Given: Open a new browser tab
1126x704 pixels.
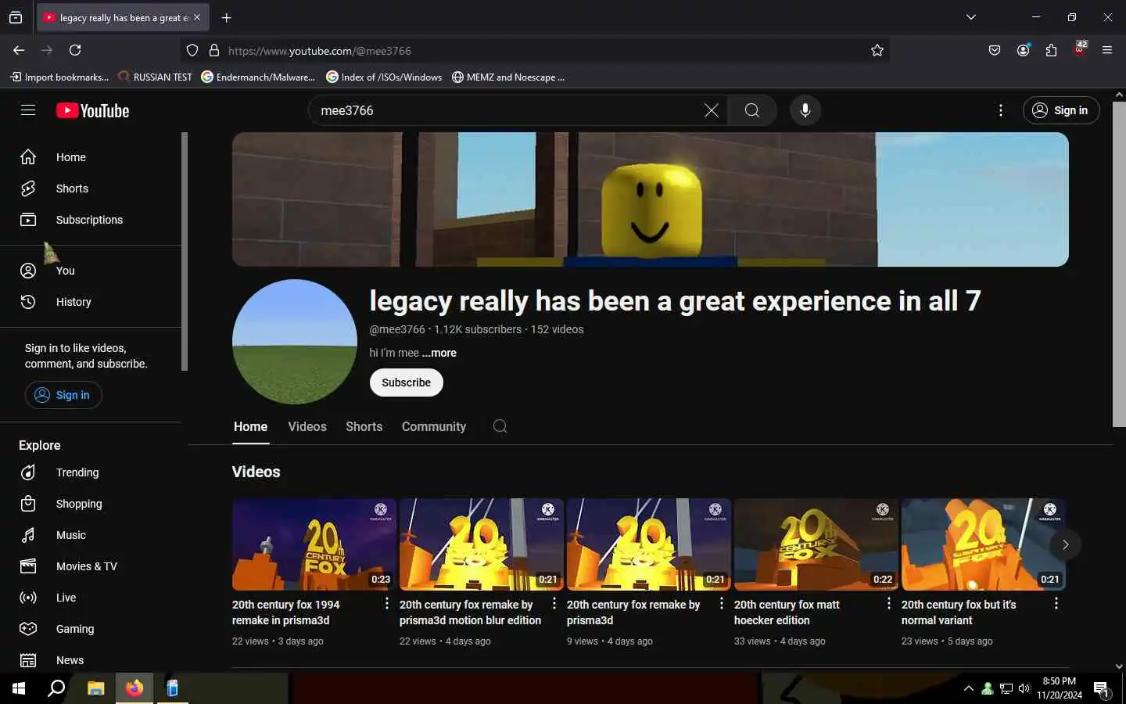Looking at the screenshot, I should [226, 17].
